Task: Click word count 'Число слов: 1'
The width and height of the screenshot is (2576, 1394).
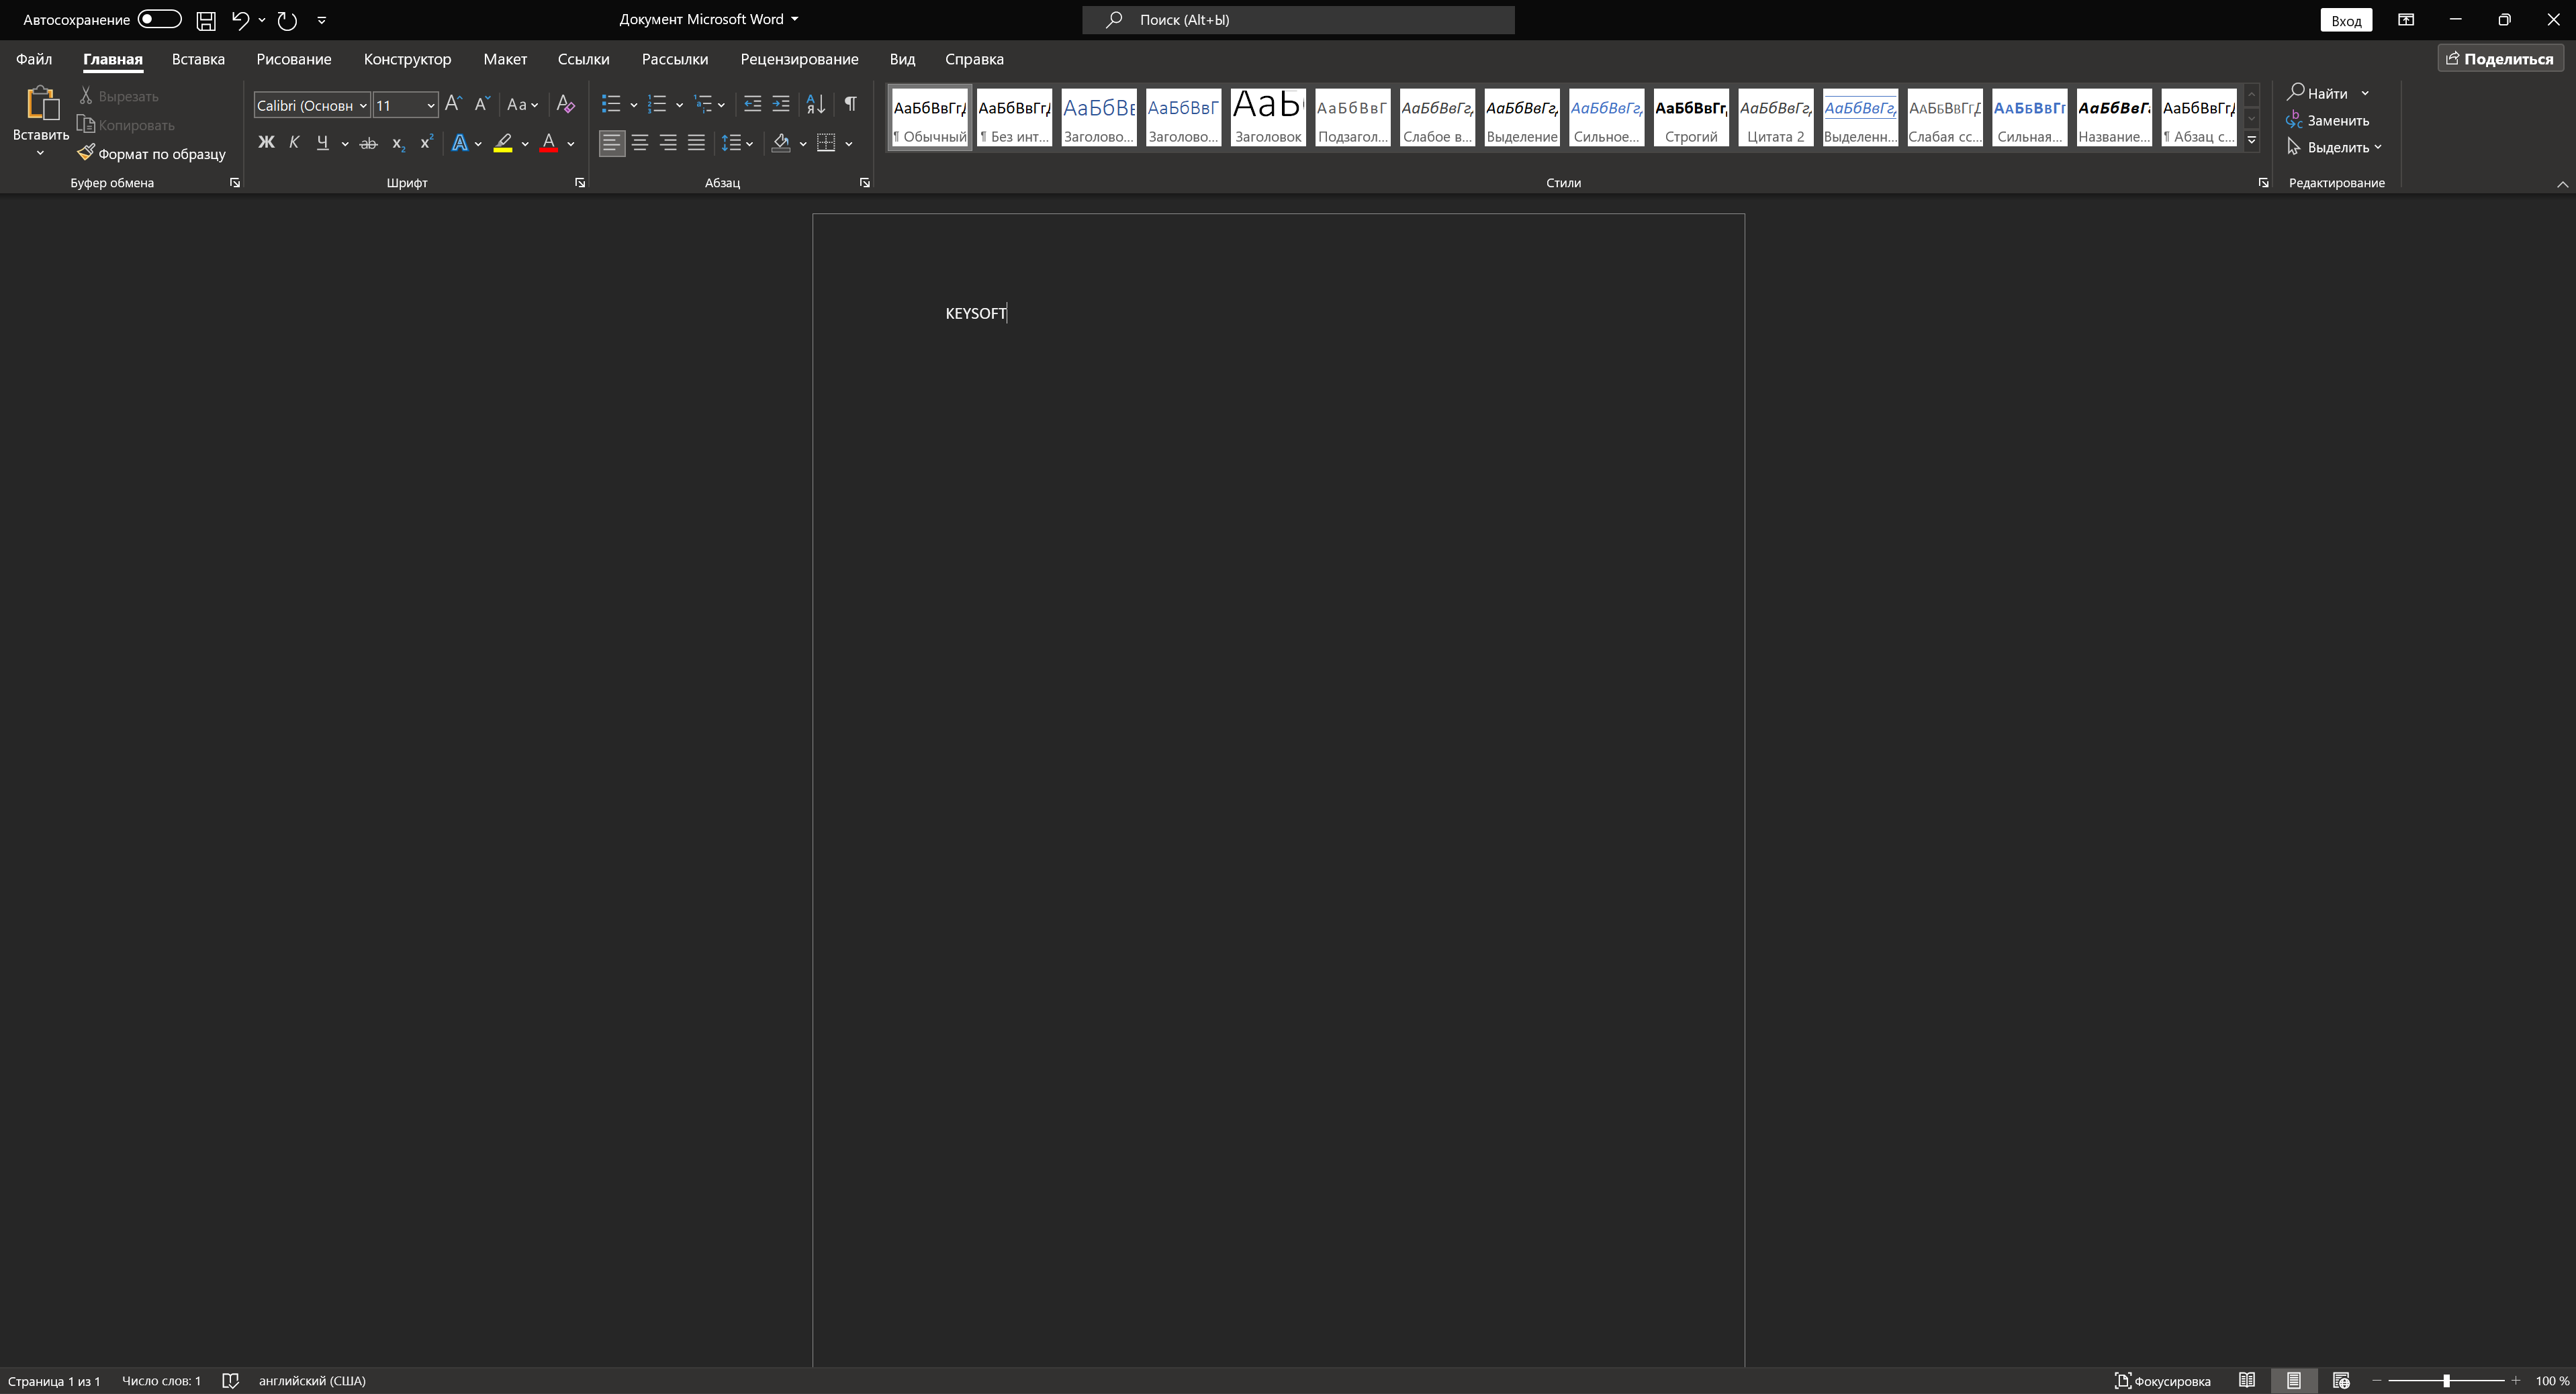Action: 161,1380
